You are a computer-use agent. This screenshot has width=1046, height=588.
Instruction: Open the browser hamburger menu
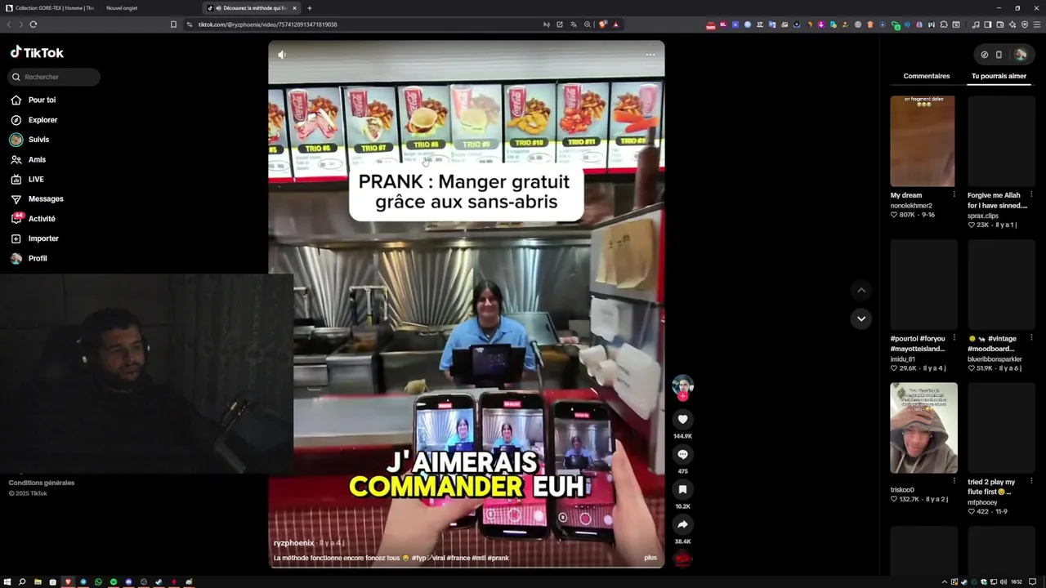tap(1038, 24)
